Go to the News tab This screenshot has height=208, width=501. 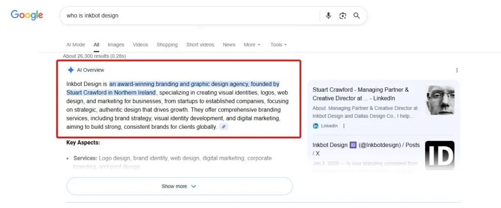click(229, 45)
